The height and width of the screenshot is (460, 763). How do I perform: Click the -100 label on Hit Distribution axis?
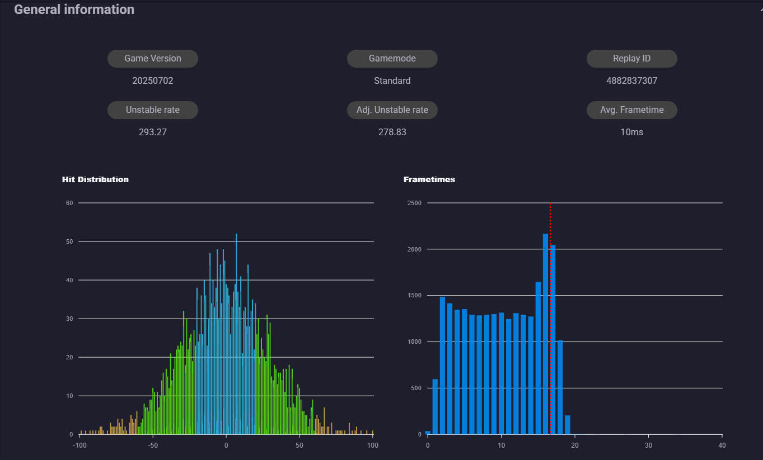79,445
